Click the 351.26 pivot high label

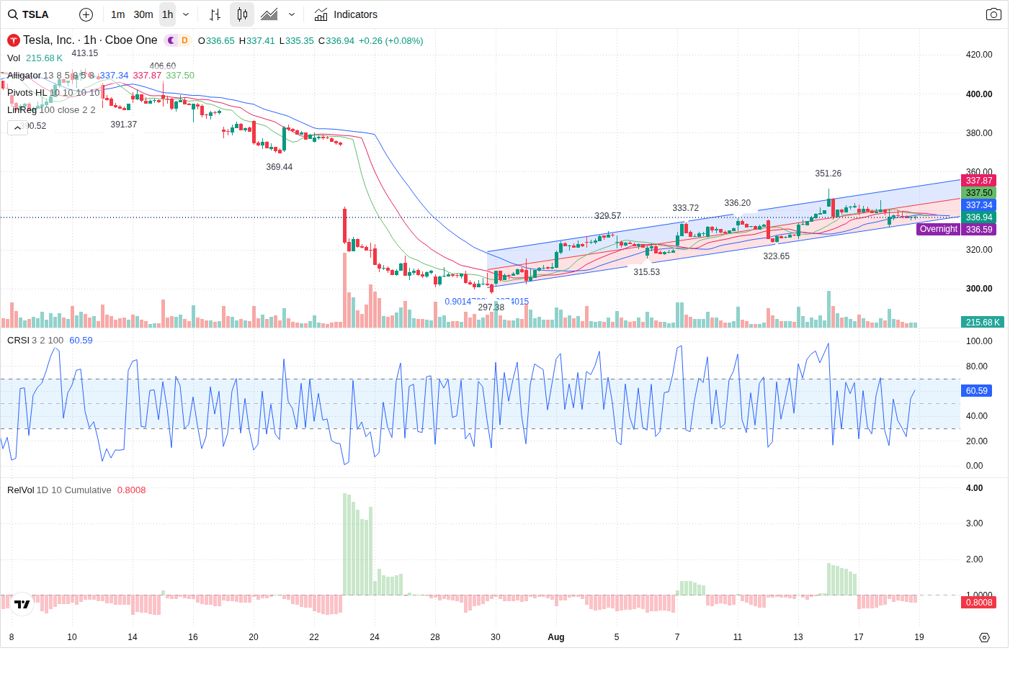coord(828,174)
